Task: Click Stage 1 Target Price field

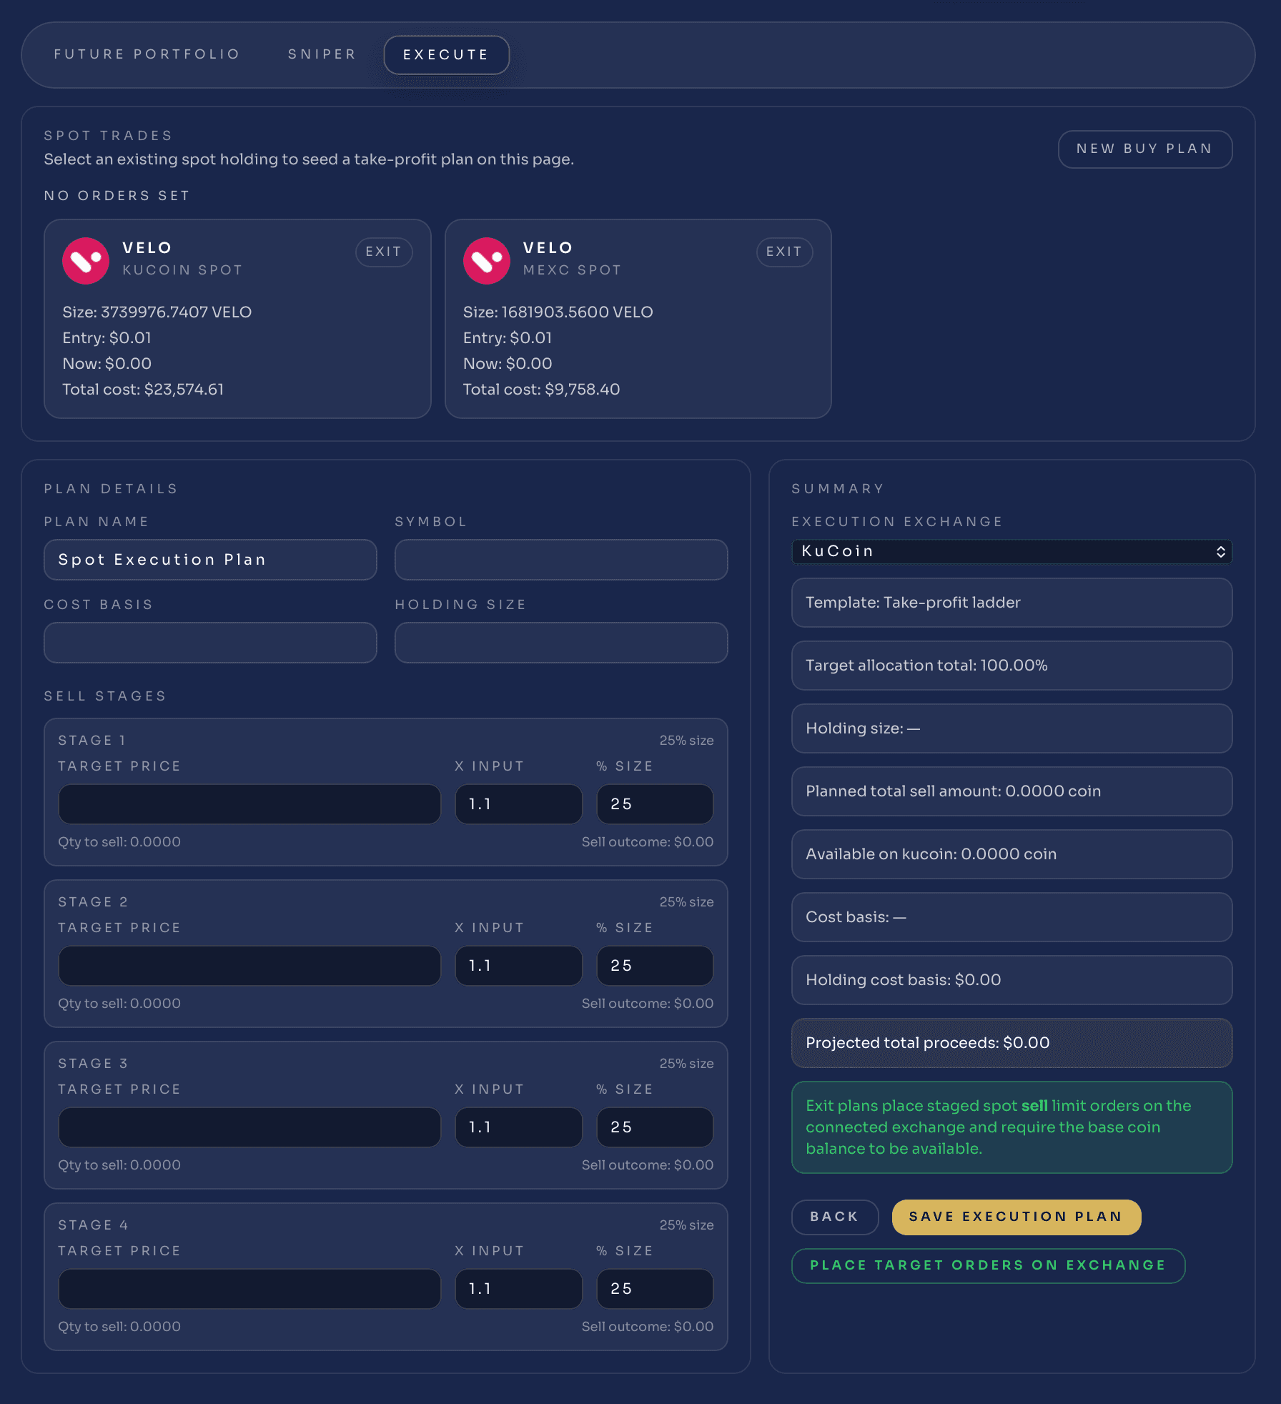Action: click(249, 804)
